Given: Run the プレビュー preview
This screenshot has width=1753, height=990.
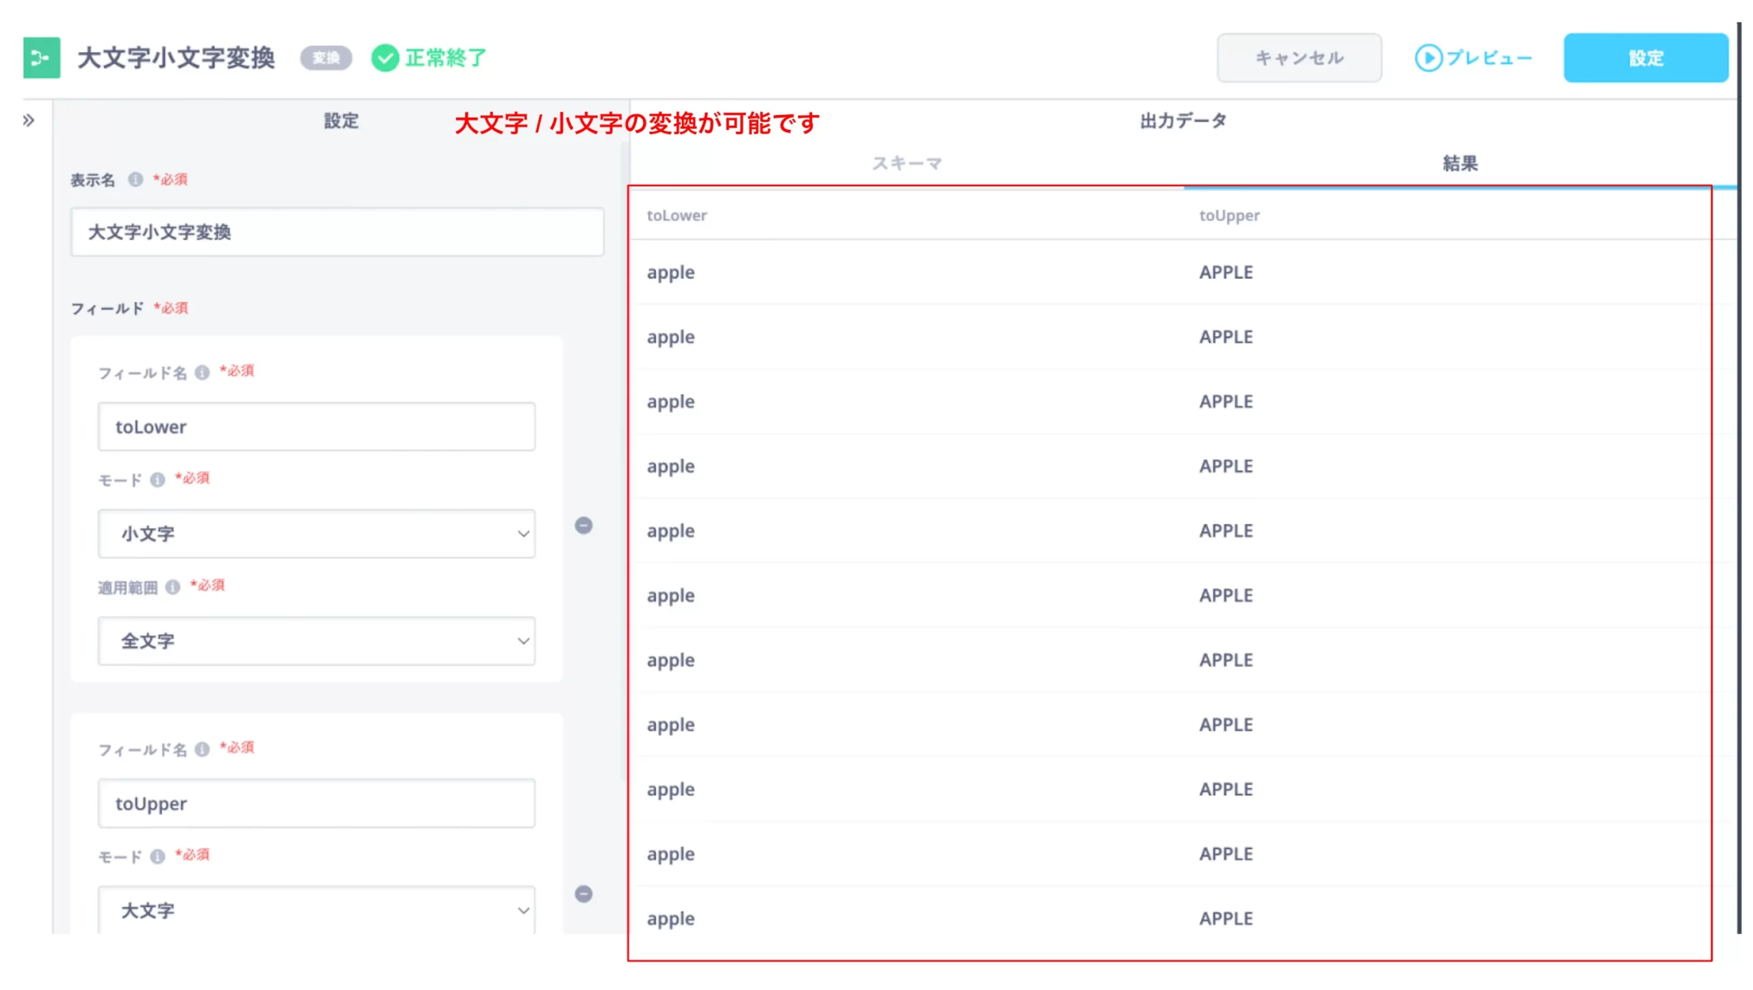Looking at the screenshot, I should click(x=1474, y=58).
